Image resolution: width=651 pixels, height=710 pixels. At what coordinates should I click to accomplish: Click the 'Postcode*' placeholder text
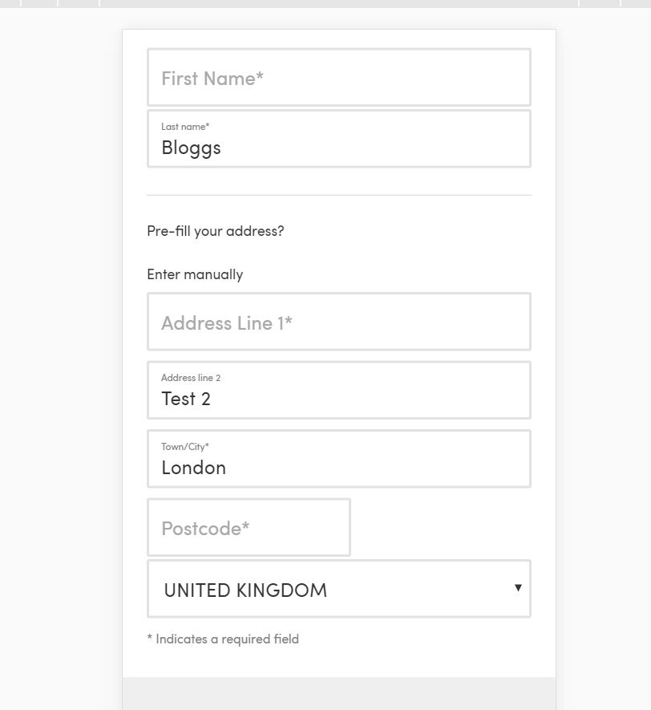click(x=205, y=529)
